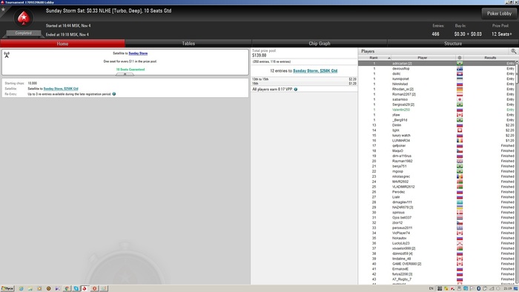
Task: Click flag icon beside player sabamiso
Action: tap(460, 99)
